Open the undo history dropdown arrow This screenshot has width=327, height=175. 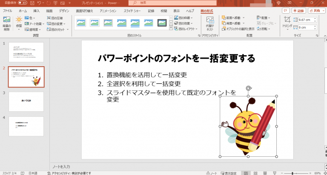[43, 3]
